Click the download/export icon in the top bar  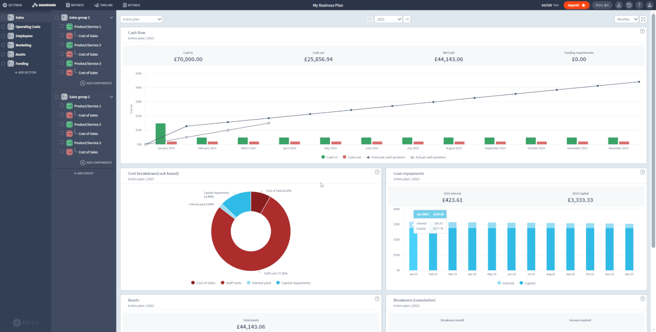619,4
